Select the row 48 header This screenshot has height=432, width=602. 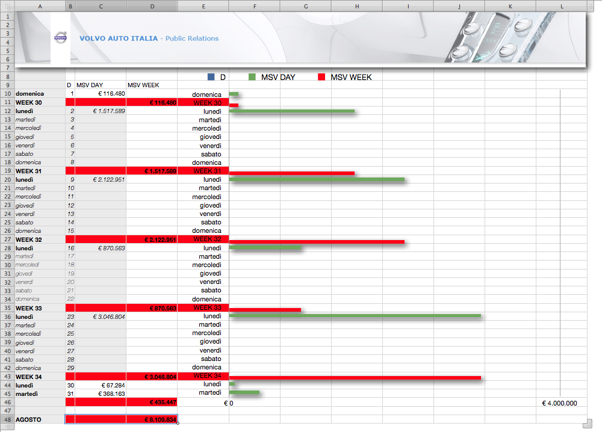(x=7, y=419)
